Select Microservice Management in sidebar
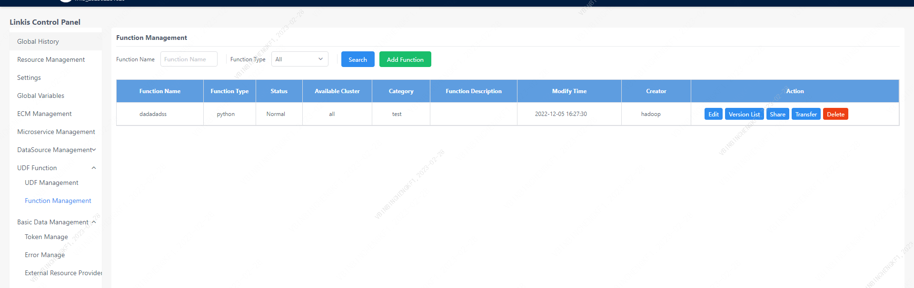 (56, 132)
